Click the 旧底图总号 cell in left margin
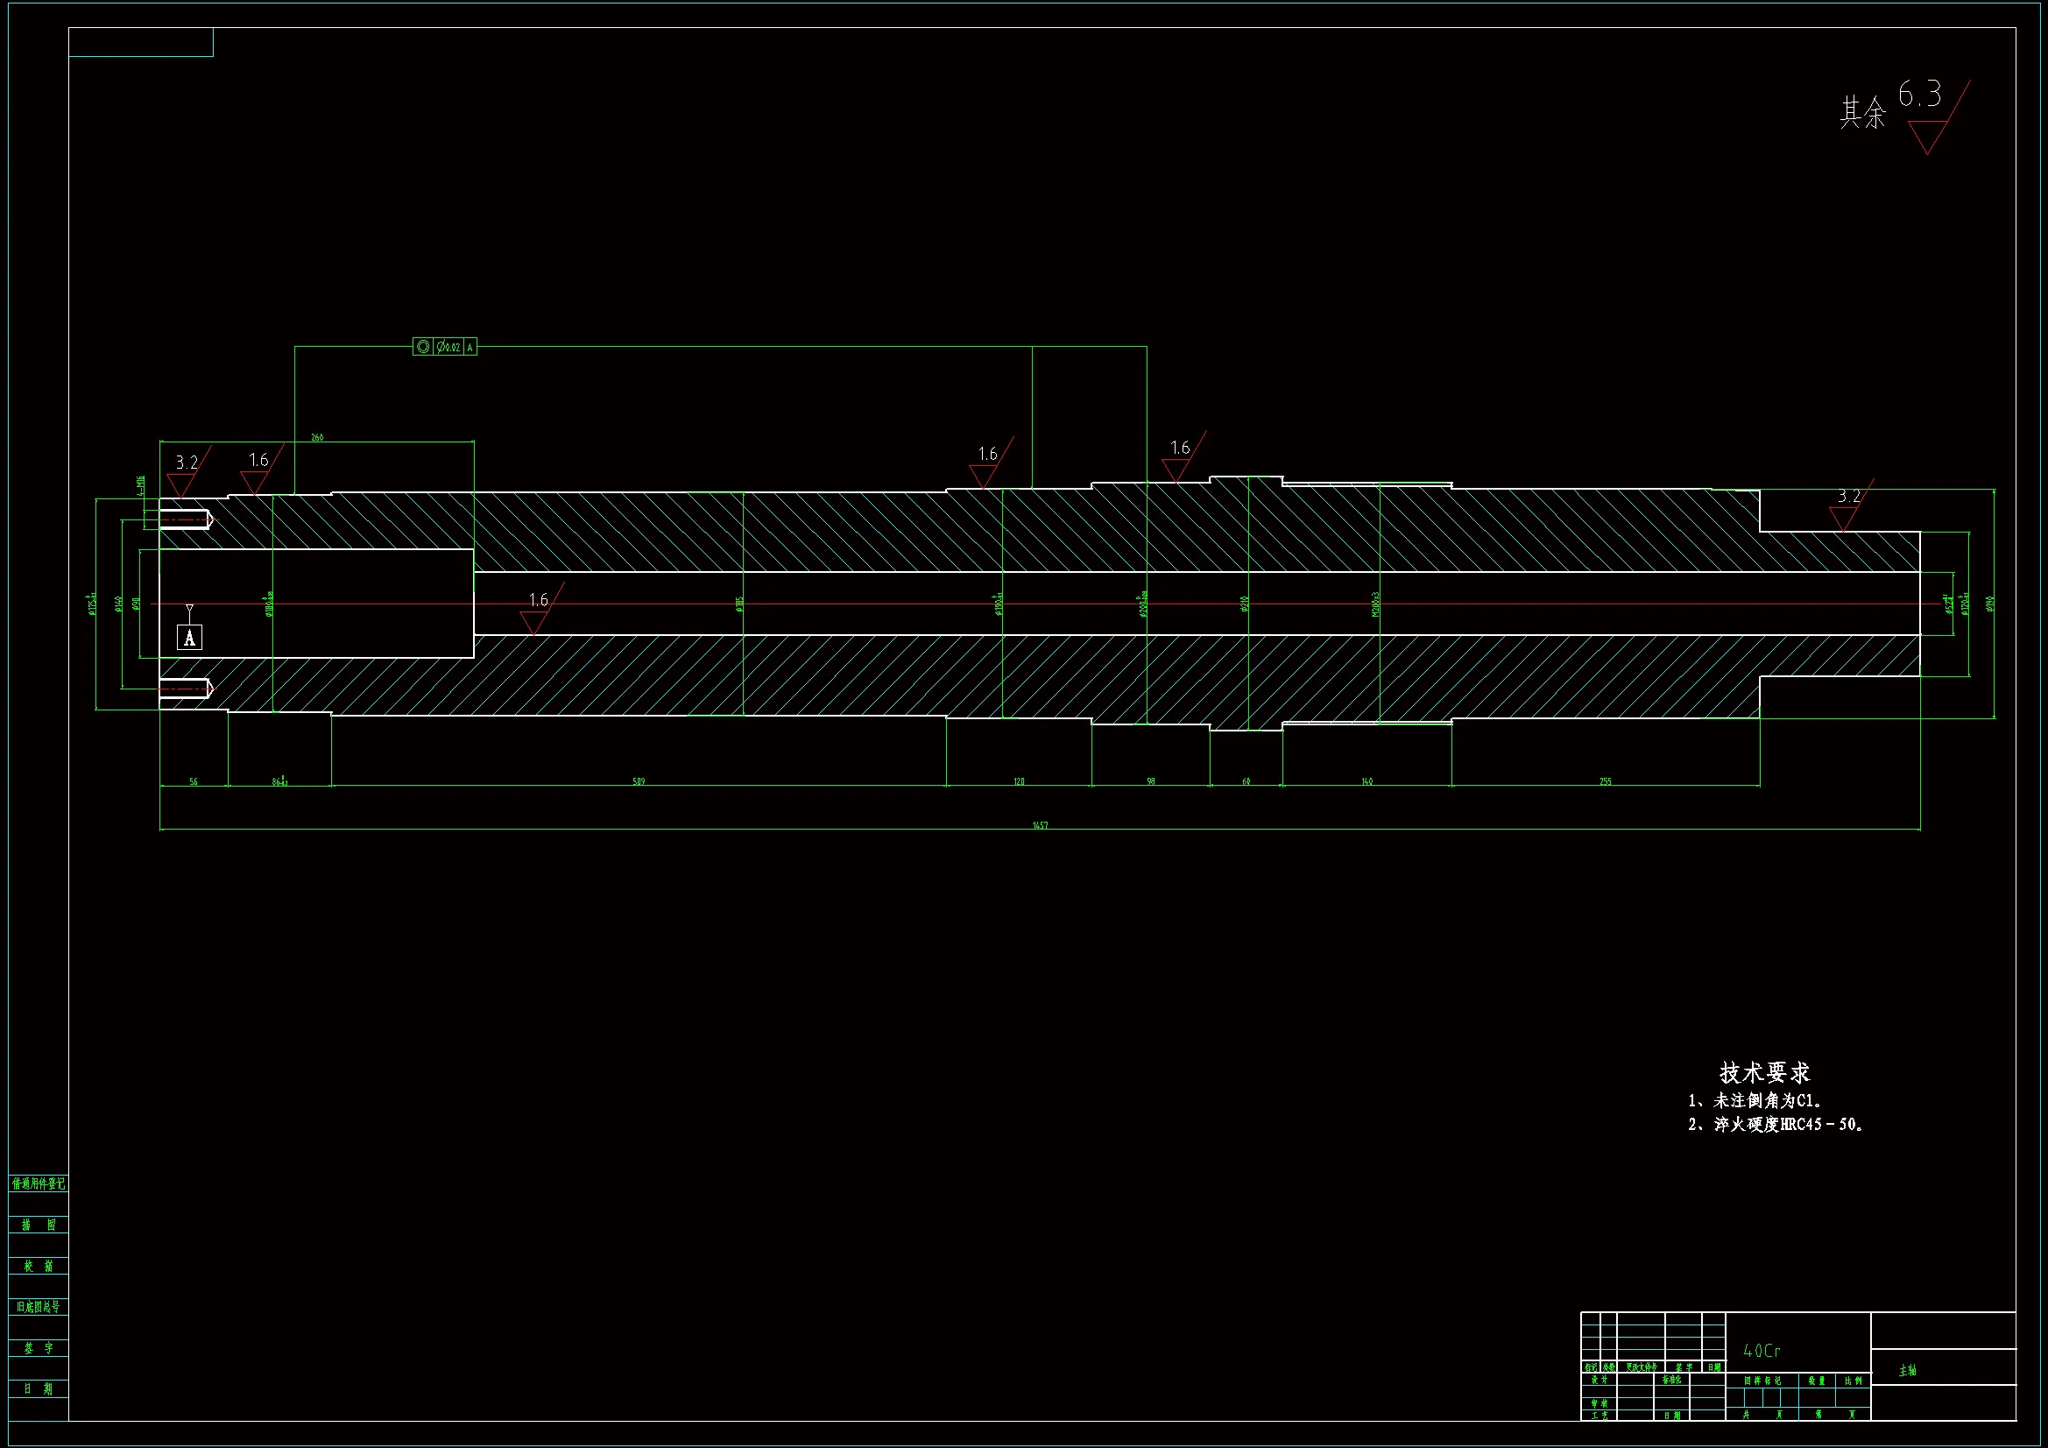 tap(39, 1307)
